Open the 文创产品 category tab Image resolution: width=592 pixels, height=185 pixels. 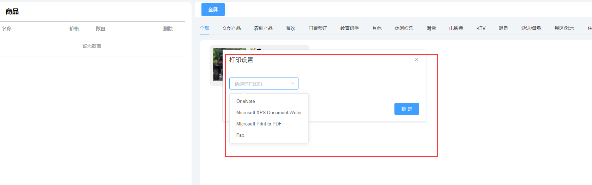coord(231,28)
